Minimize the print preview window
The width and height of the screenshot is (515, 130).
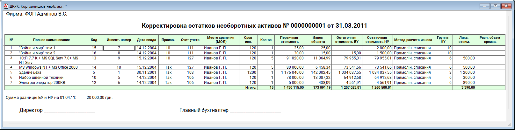[x=484, y=6]
